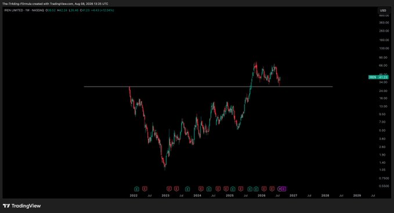Image resolution: width=394 pixels, height=213 pixels.
Task: Click the second red earnings marker of 2023
Action: tap(176, 189)
